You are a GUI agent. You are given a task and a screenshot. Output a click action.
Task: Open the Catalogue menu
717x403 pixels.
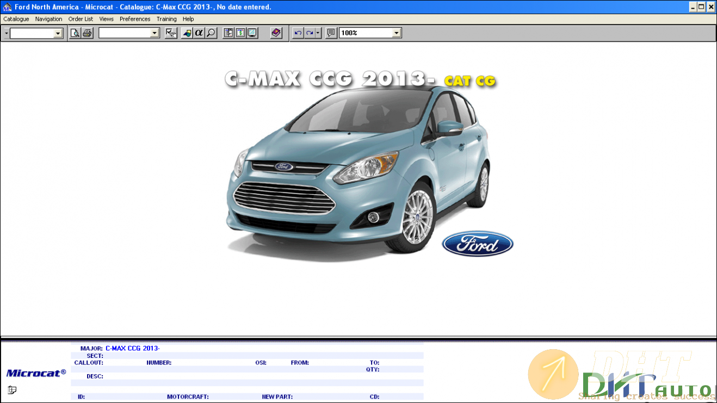click(x=16, y=19)
